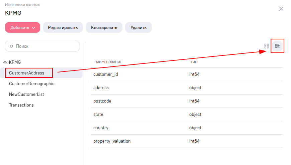This screenshot has width=291, height=165.
Task: Select the customer_id field name
Action: (106, 74)
